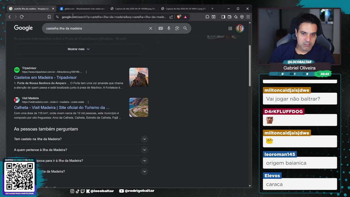Open Leo AI sparkle icon
Image resolution: width=350 pixels, height=197 pixels.
coord(236,17)
